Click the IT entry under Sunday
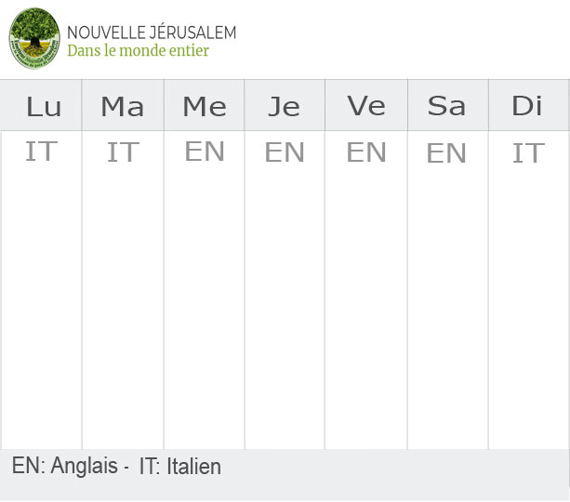The image size is (570, 502). (528, 153)
